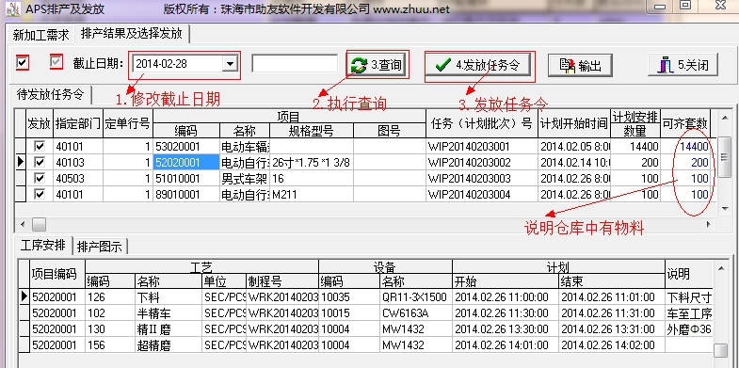Uncheck 发放 for row WIP20140203004
This screenshot has height=368, width=739.
pyautogui.click(x=40, y=194)
